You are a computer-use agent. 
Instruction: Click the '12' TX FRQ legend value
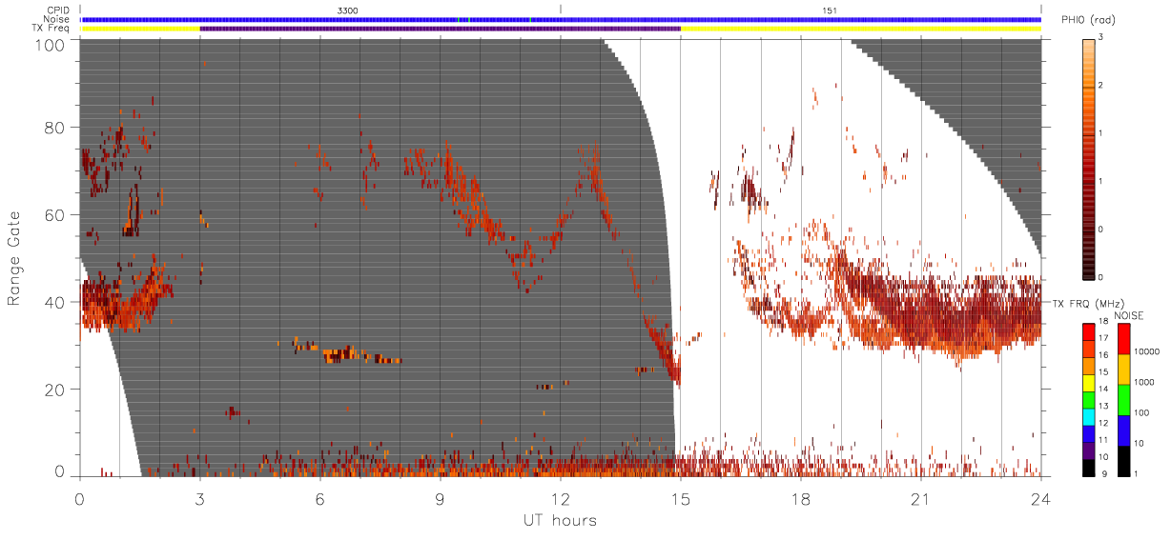click(1102, 423)
